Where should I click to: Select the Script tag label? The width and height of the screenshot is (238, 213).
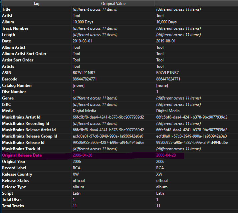tap(8, 193)
